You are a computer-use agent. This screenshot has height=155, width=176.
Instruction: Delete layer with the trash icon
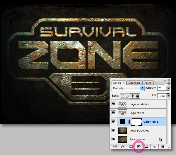163,146
